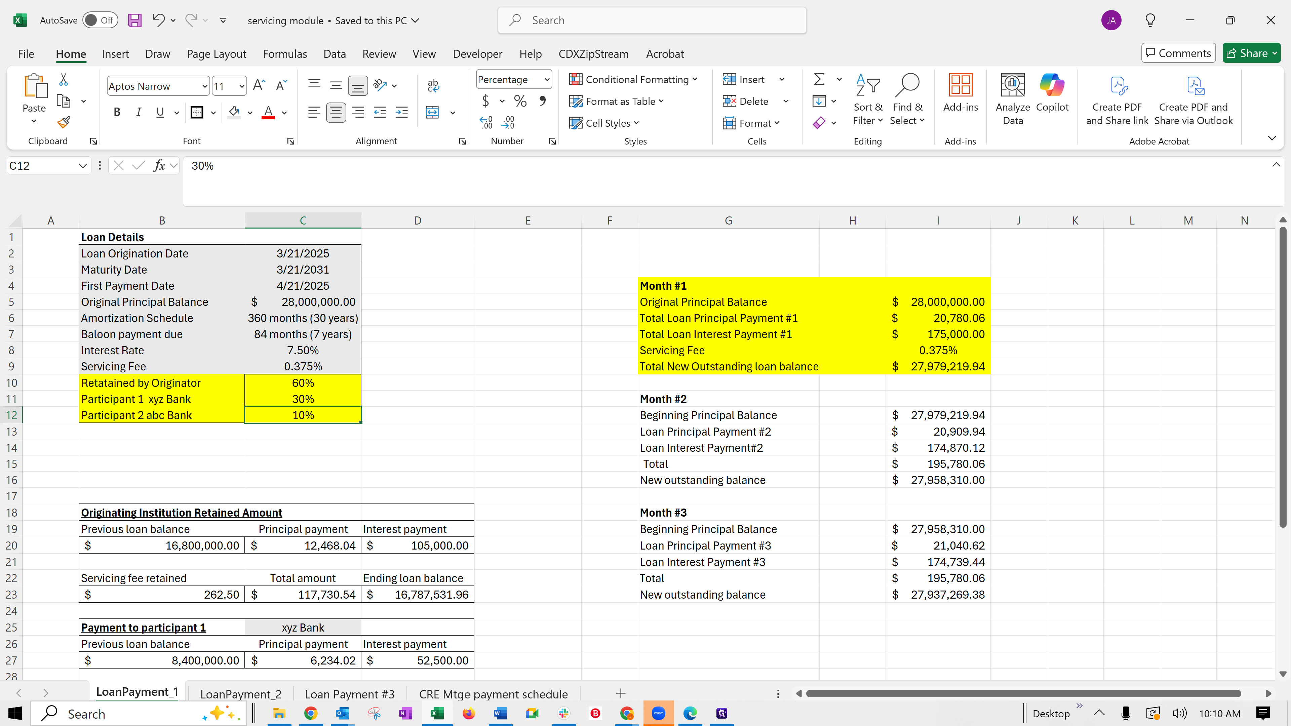Click the Save icon in title bar
Screen dimensions: 1291x726
pos(134,20)
